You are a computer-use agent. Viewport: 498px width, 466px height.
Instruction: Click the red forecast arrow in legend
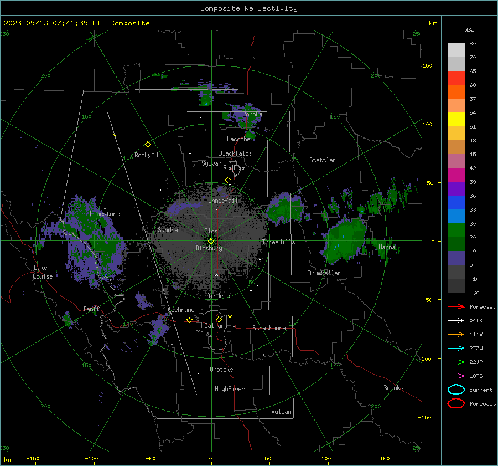click(x=456, y=306)
